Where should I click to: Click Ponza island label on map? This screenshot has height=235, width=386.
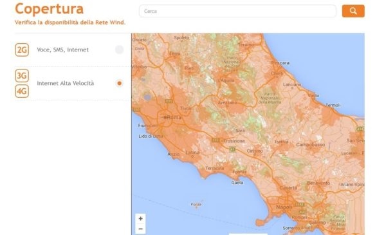[x=196, y=204]
